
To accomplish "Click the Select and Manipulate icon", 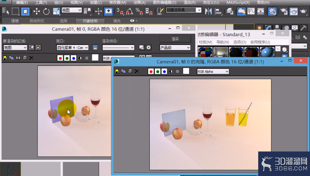I will coord(98,11).
